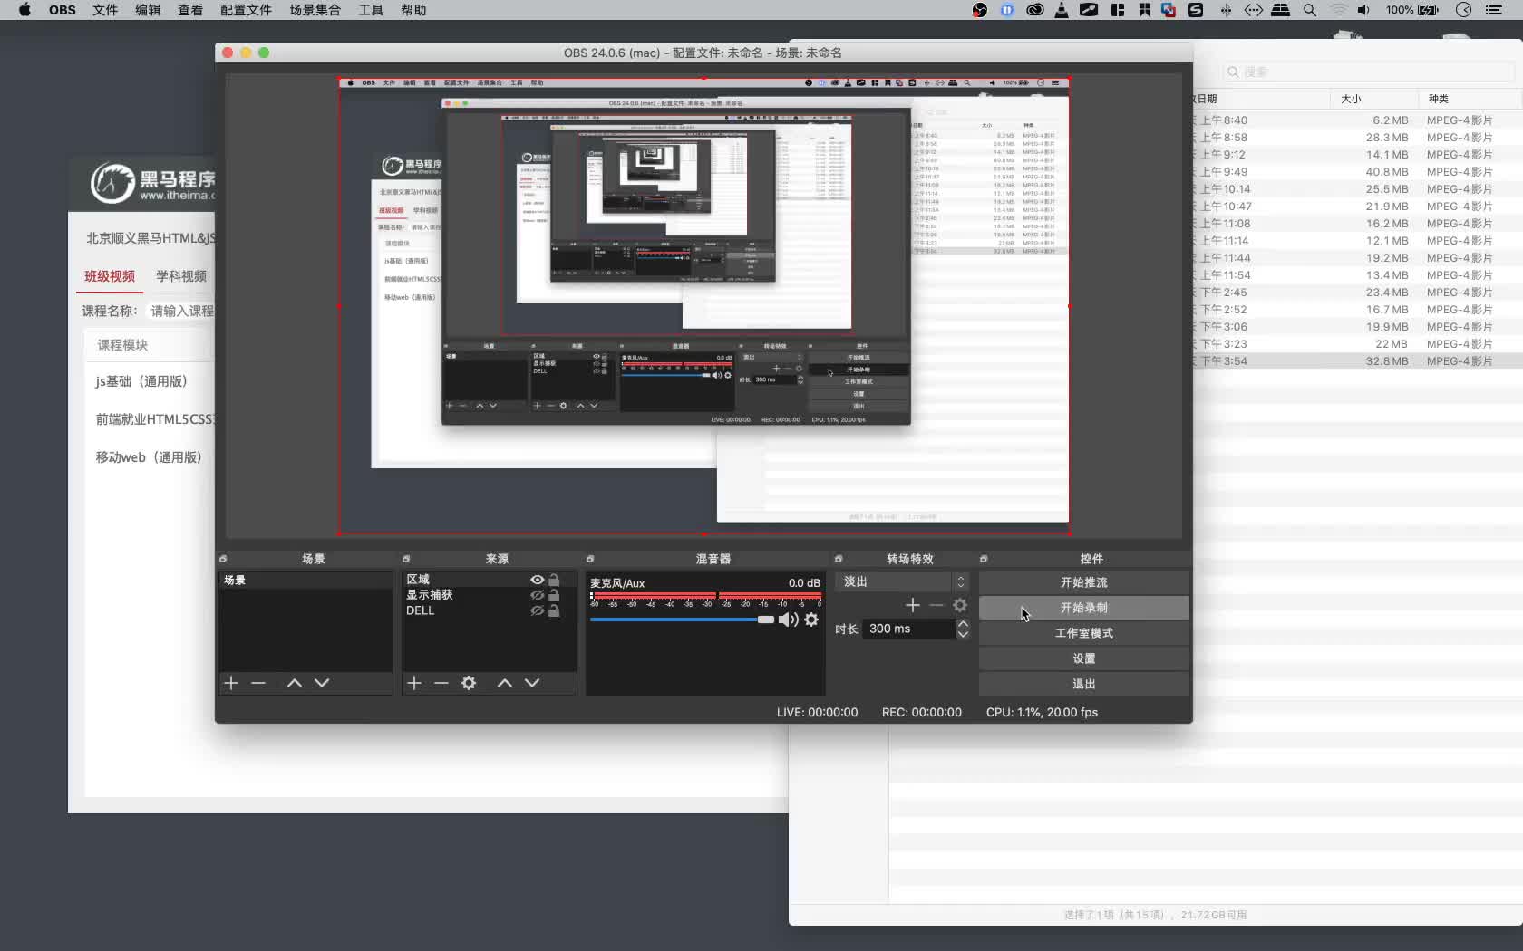Open 编辑 menu

[x=148, y=10]
